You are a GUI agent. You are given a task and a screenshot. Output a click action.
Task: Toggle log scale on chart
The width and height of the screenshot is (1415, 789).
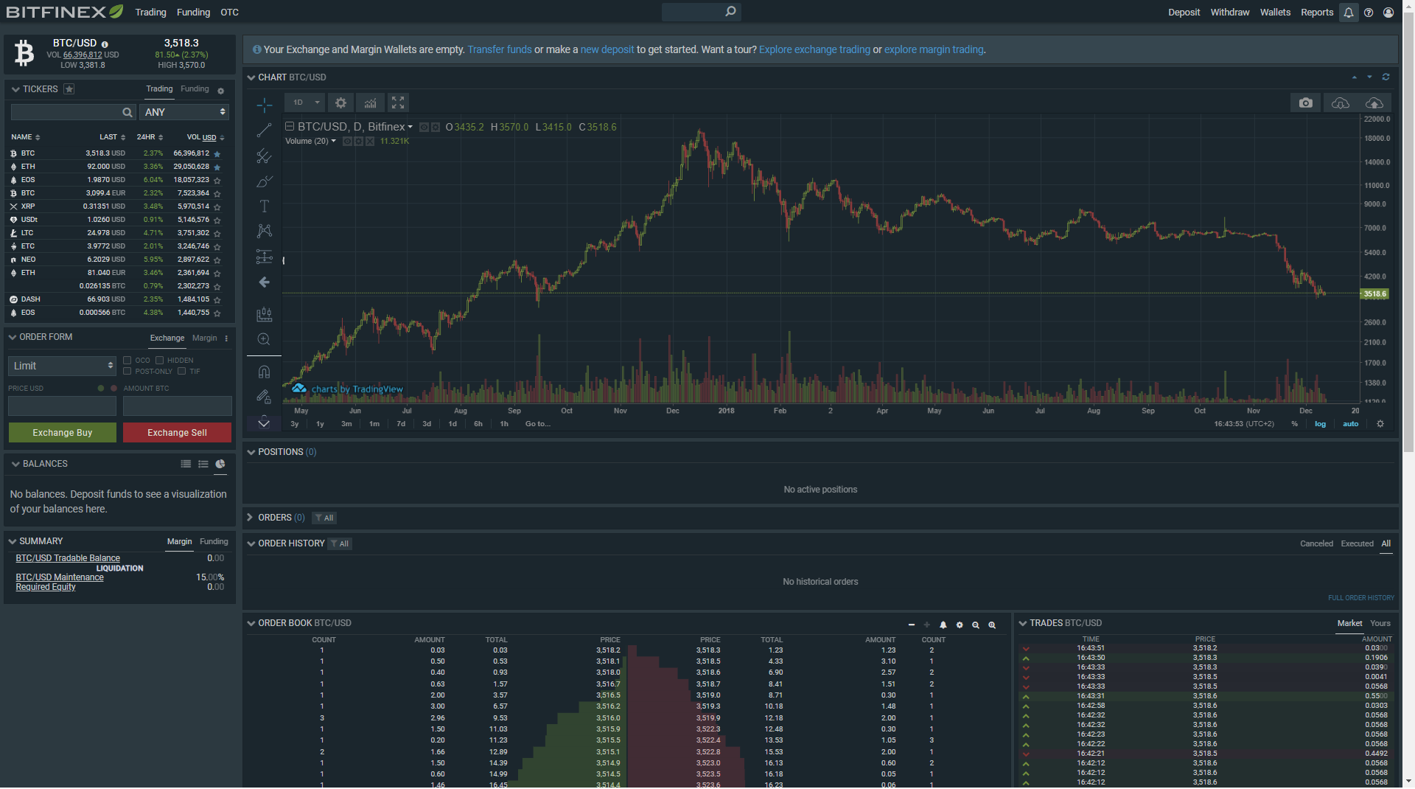click(1320, 425)
